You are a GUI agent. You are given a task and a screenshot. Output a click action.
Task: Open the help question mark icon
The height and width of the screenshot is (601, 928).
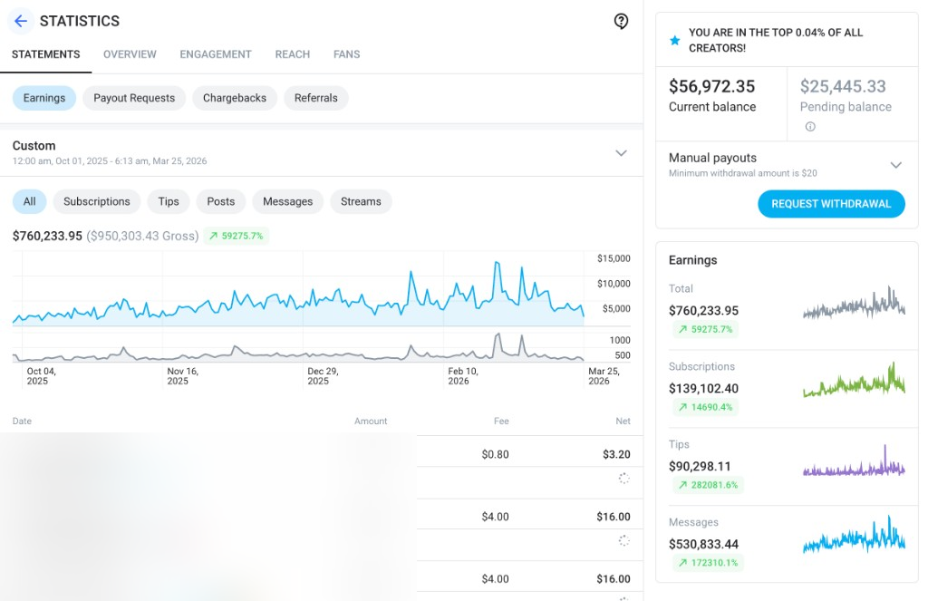(x=621, y=21)
